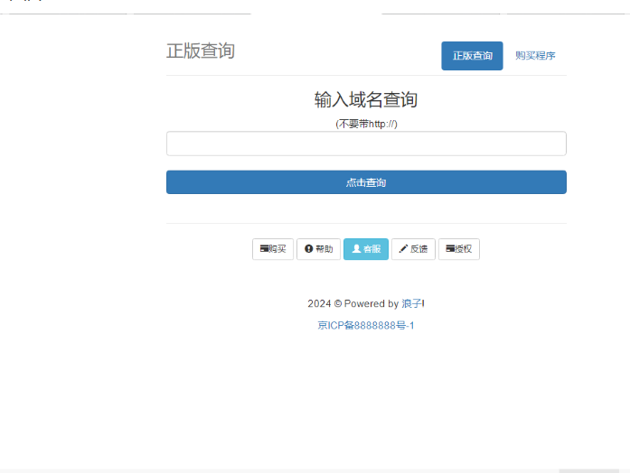Open the 浪子 link in footer

tap(413, 304)
